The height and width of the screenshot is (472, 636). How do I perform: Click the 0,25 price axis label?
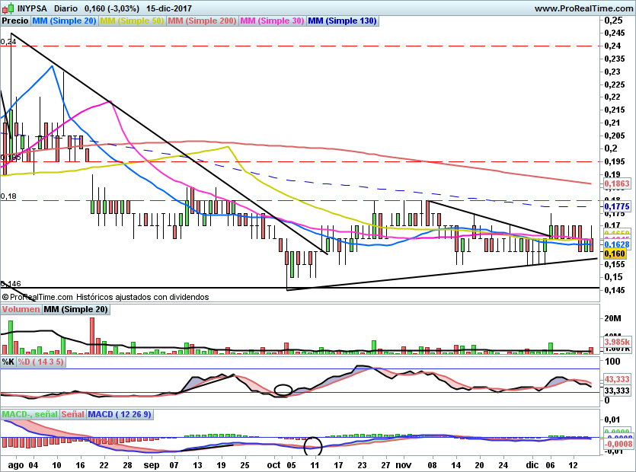click(x=613, y=21)
